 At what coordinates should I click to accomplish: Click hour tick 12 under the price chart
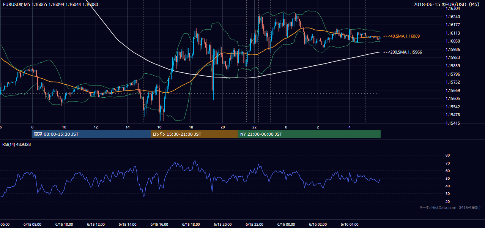[96, 127]
